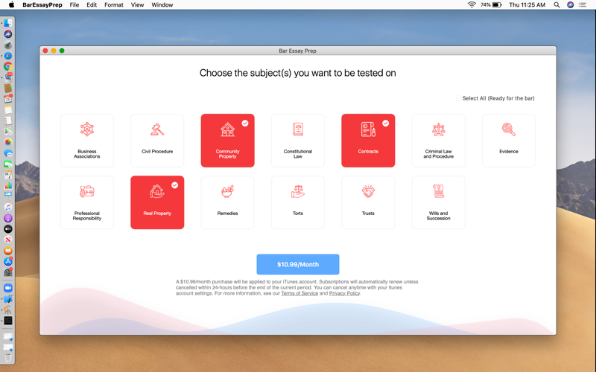
Task: Pick the Remedies mortar icon
Action: point(227,191)
